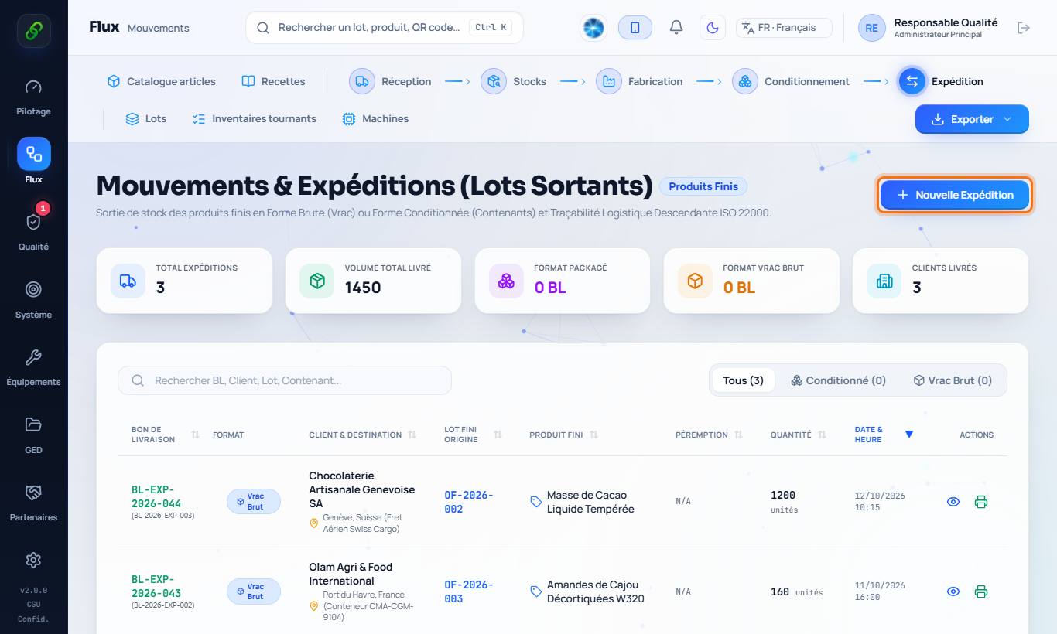Screen dimensions: 1057x634
Task: Click the logout icon
Action: click(1024, 28)
